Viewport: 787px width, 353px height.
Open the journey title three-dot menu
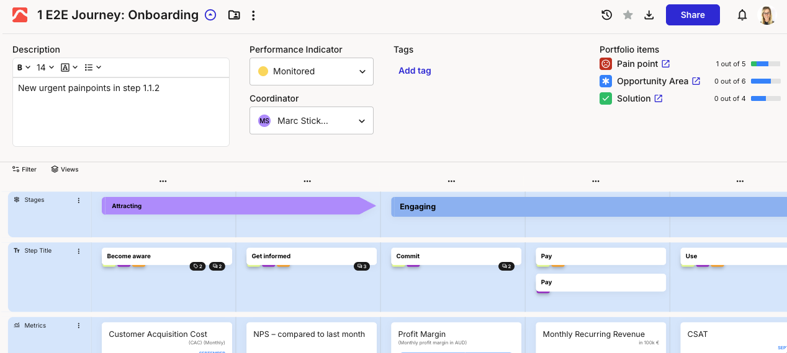click(253, 15)
